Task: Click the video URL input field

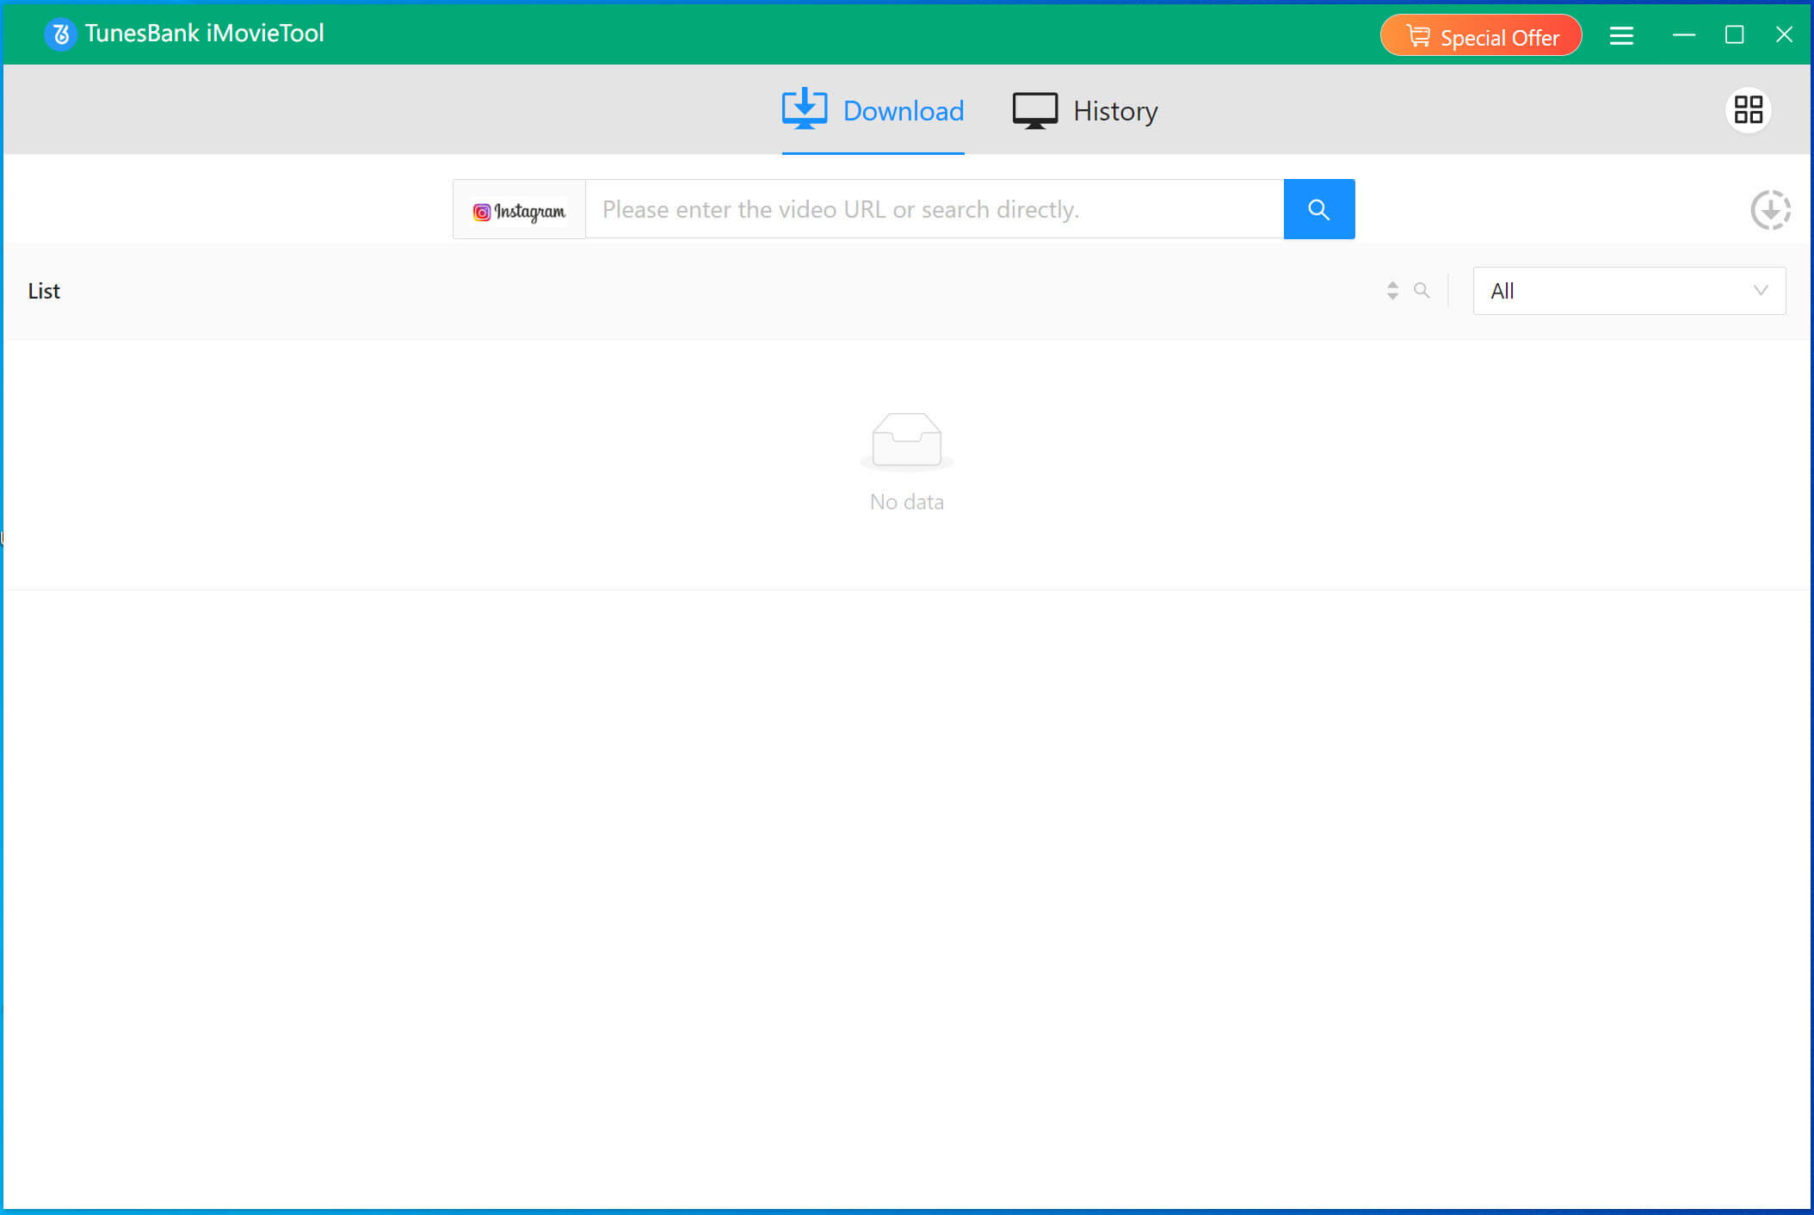Action: (934, 209)
